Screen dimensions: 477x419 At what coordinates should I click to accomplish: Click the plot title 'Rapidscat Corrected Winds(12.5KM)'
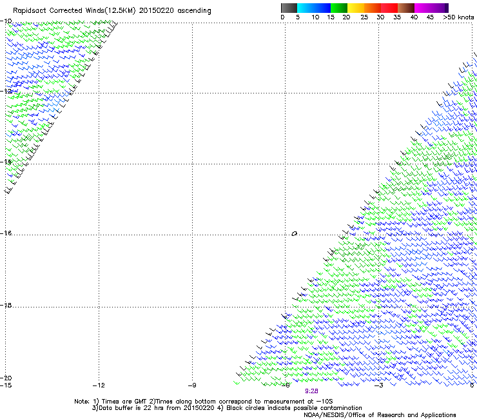tap(74, 11)
